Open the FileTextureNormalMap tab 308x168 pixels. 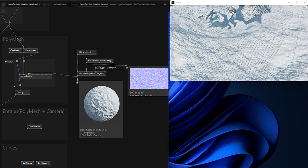(145, 5)
